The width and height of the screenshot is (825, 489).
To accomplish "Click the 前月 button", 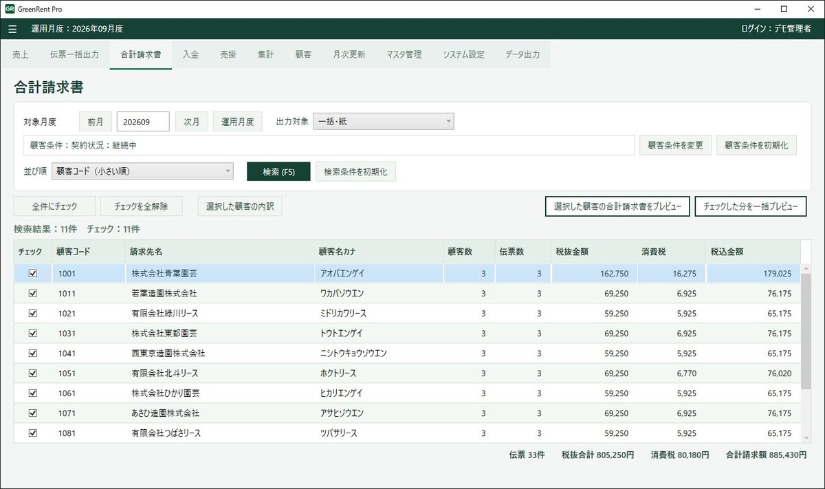I will pos(96,122).
